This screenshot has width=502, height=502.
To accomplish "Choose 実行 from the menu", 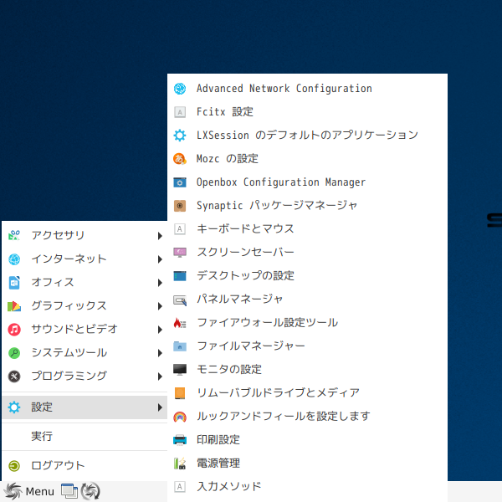I will click(x=85, y=437).
